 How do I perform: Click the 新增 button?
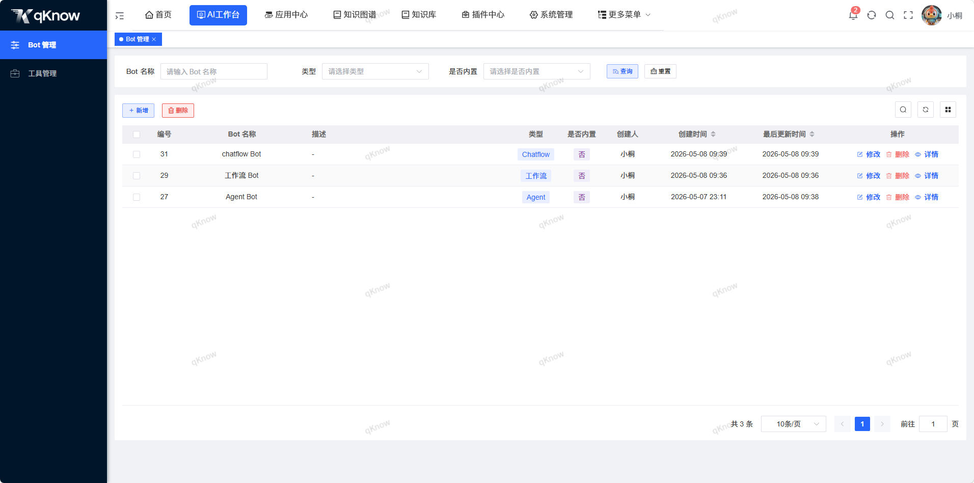[x=138, y=111]
